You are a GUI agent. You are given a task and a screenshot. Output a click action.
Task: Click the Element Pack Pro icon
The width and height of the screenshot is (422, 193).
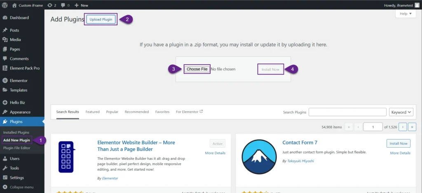click(5, 68)
